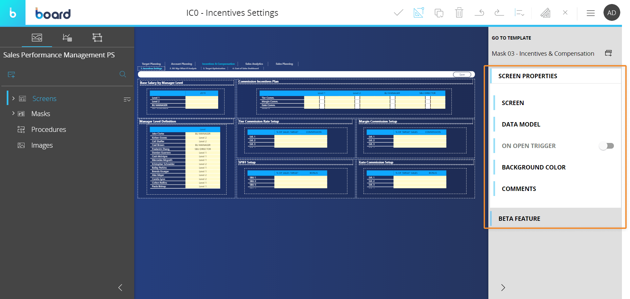Open the hamburger main menu
Screen dimensions: 630x299
click(591, 13)
